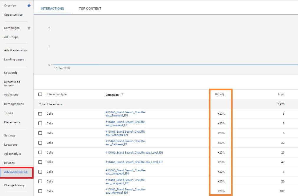Open the Chauffe-eau_Laval_EN campaign link

[134, 153]
